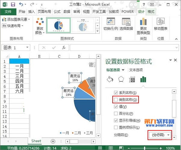
Task: Open the task pane options dropdown arrow
Action: tap(170, 60)
